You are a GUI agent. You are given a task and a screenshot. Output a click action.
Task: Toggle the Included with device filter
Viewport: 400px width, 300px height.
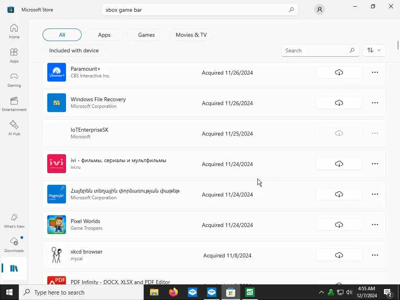[x=74, y=50]
